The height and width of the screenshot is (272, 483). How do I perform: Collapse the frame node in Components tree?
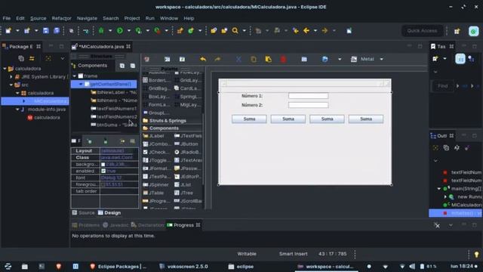click(x=74, y=76)
